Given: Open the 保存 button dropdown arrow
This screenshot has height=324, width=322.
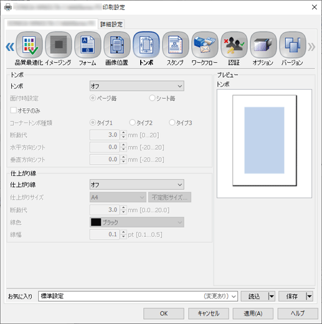Looking at the screenshot, I should pos(310,296).
